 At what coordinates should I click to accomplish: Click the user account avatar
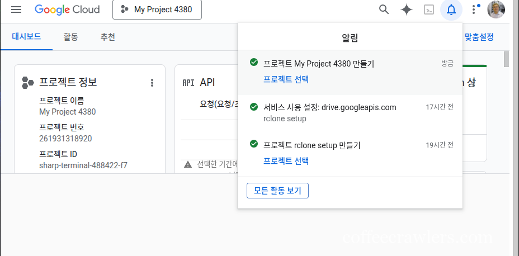(496, 10)
